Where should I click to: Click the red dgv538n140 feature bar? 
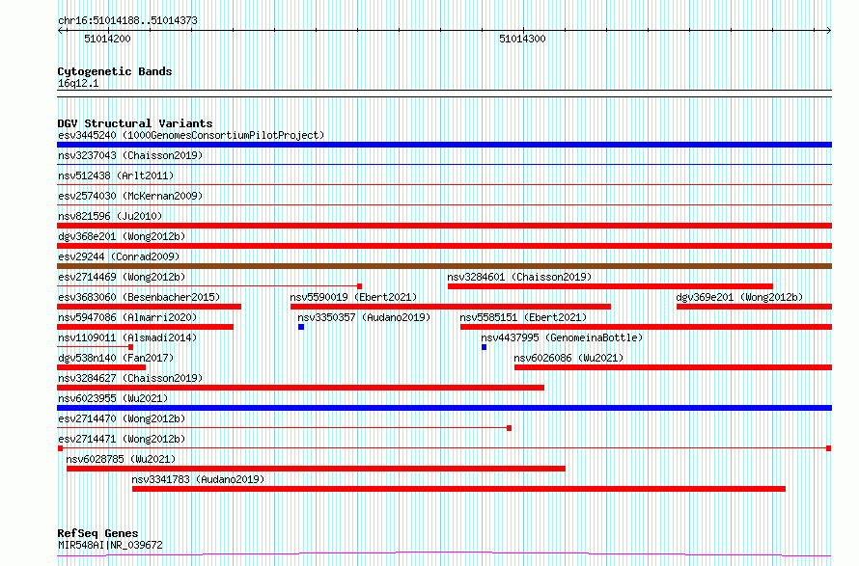[101, 367]
